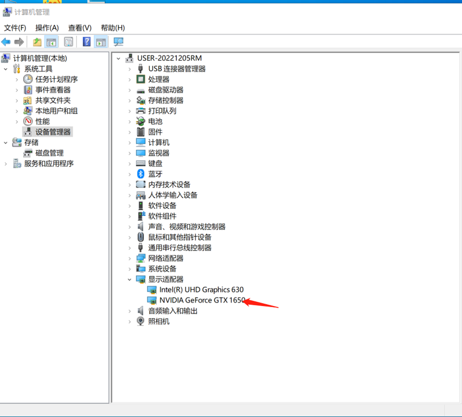Collapse the 显示适配器 category
The height and width of the screenshot is (417, 462).
click(130, 279)
